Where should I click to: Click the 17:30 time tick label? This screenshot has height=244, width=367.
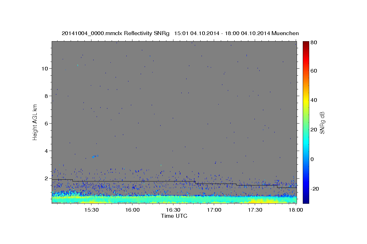point(255,210)
